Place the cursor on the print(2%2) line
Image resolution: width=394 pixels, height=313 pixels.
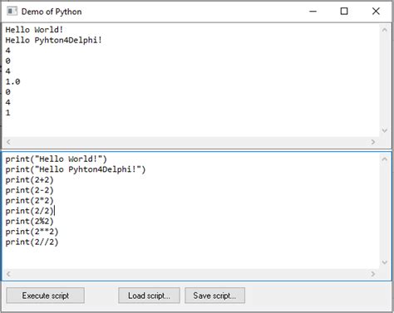point(29,222)
